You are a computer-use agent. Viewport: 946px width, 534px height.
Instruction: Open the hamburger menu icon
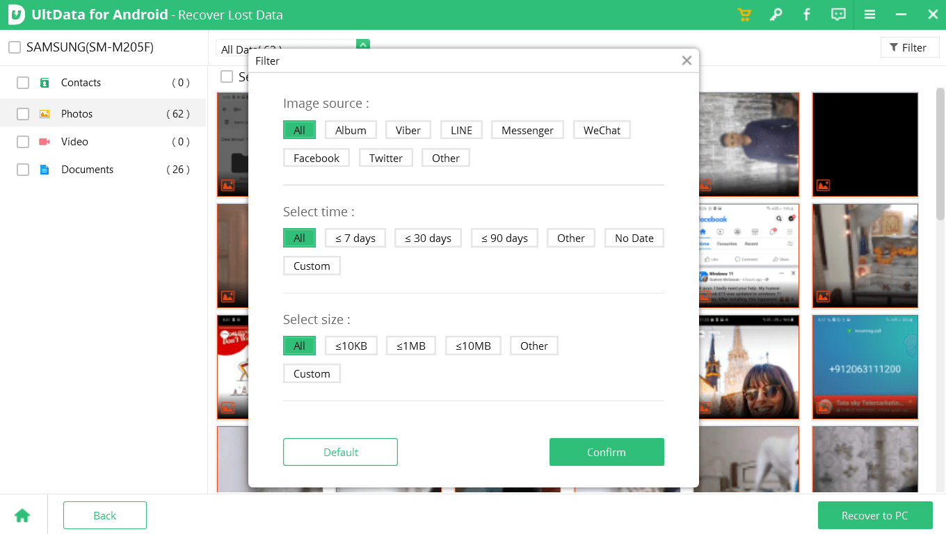869,15
